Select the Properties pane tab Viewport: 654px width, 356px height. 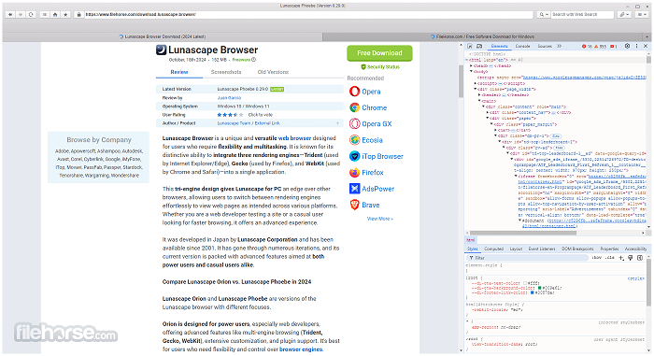click(x=609, y=249)
